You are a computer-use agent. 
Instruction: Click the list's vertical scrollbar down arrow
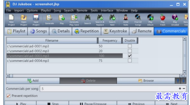point(185,72)
